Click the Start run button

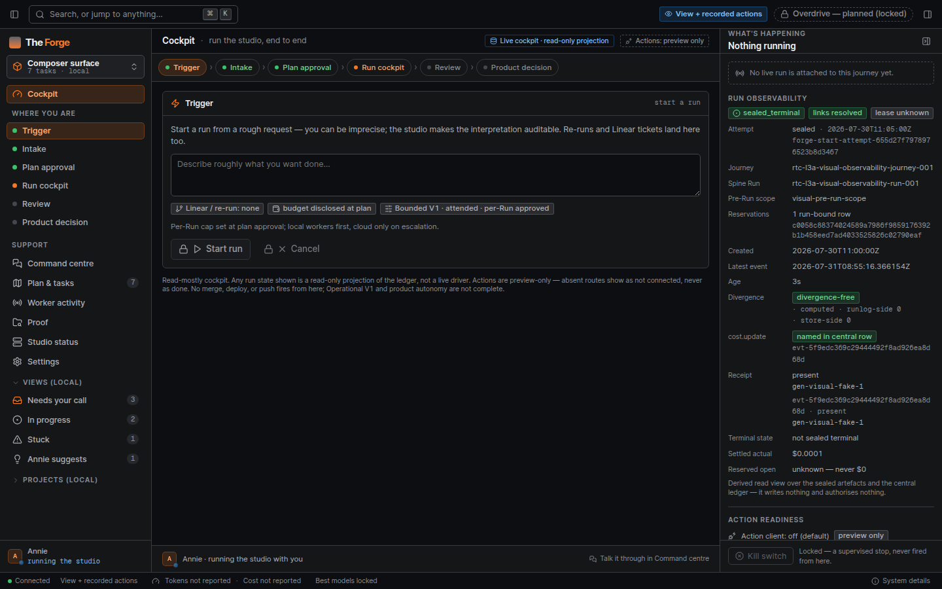(x=211, y=249)
